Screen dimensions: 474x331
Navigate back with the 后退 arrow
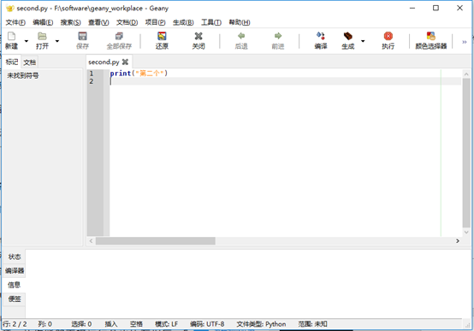click(x=241, y=36)
